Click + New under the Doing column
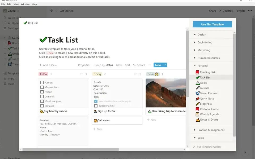The image size is (255, 159). tap(97, 129)
